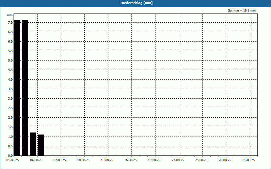The height and width of the screenshot is (169, 271).
Task: Click the 28.08.25 date label
Action: (x=225, y=160)
